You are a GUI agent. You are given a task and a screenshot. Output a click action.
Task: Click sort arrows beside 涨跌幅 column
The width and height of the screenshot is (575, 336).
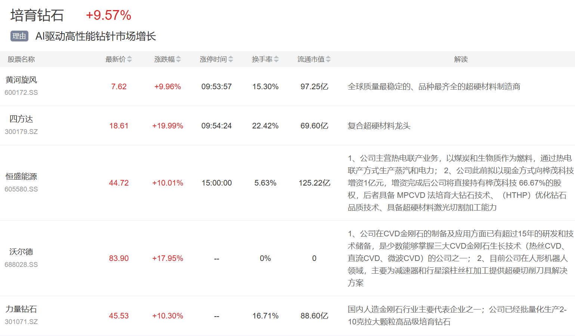click(x=179, y=59)
